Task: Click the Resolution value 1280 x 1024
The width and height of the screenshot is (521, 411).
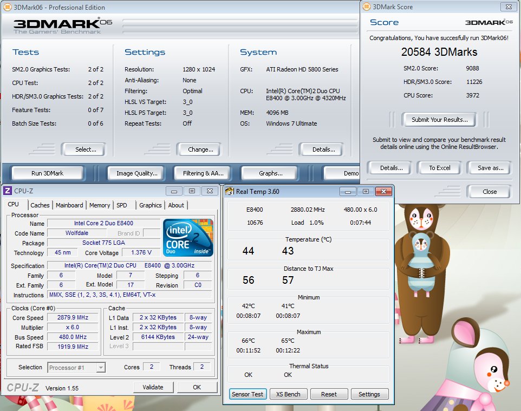Action: tap(199, 69)
